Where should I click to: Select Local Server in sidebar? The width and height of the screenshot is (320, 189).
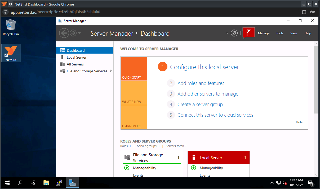77,57
